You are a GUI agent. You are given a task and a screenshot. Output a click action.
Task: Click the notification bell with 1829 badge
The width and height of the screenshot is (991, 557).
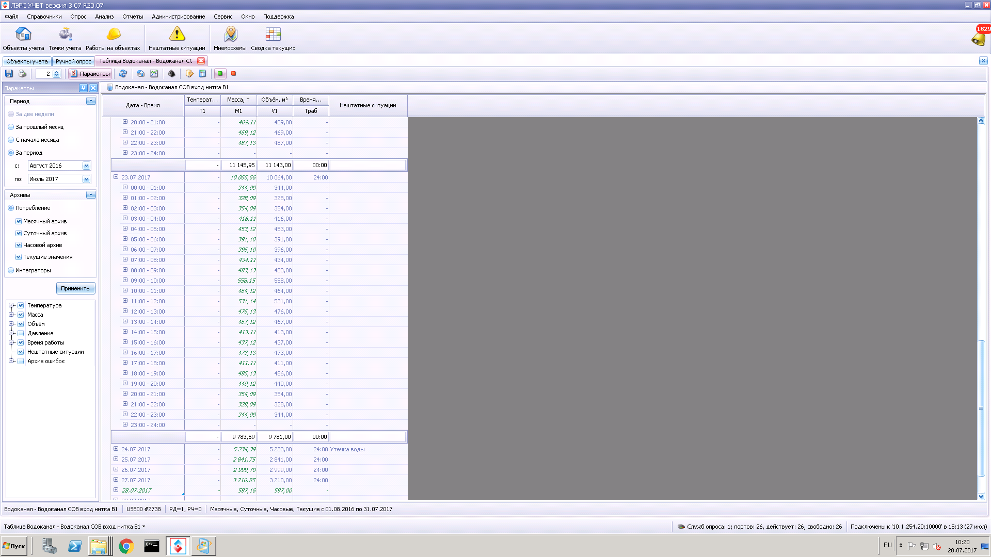click(979, 37)
